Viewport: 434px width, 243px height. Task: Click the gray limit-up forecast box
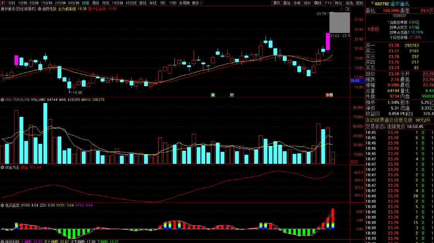pos(339,23)
